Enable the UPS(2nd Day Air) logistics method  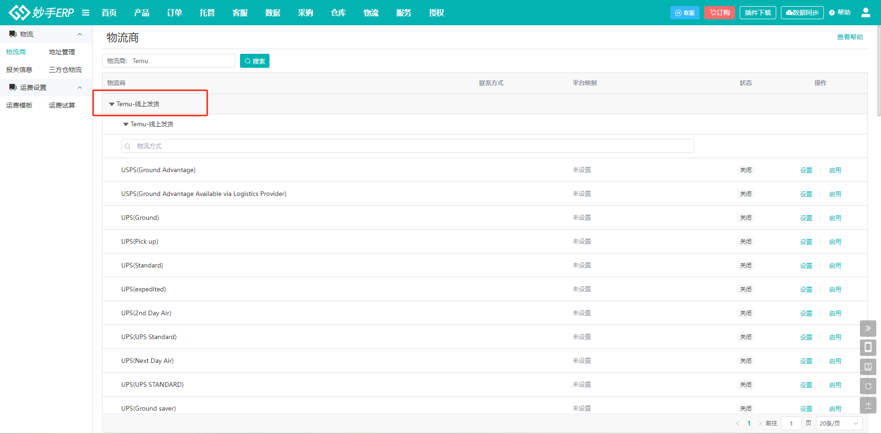(835, 313)
